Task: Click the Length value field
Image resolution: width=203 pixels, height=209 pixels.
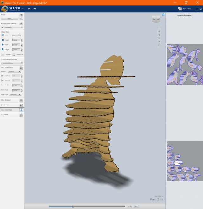Action: pyautogui.click(x=16, y=50)
